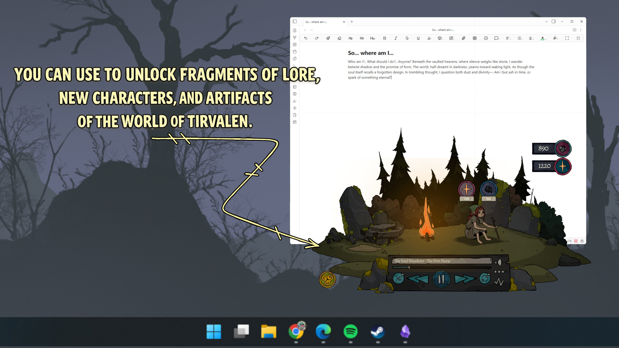619x348 pixels.
Task: Apply bold formatting in editor toolbar
Action: point(384,38)
